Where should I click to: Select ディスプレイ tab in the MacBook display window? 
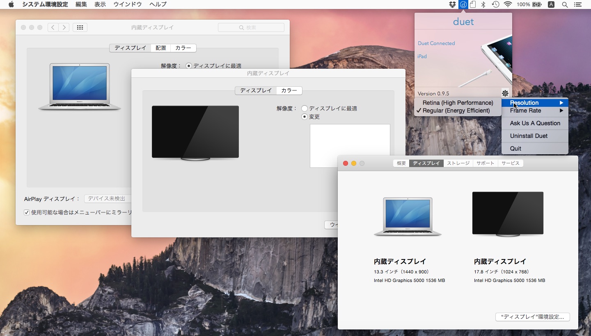pyautogui.click(x=130, y=48)
